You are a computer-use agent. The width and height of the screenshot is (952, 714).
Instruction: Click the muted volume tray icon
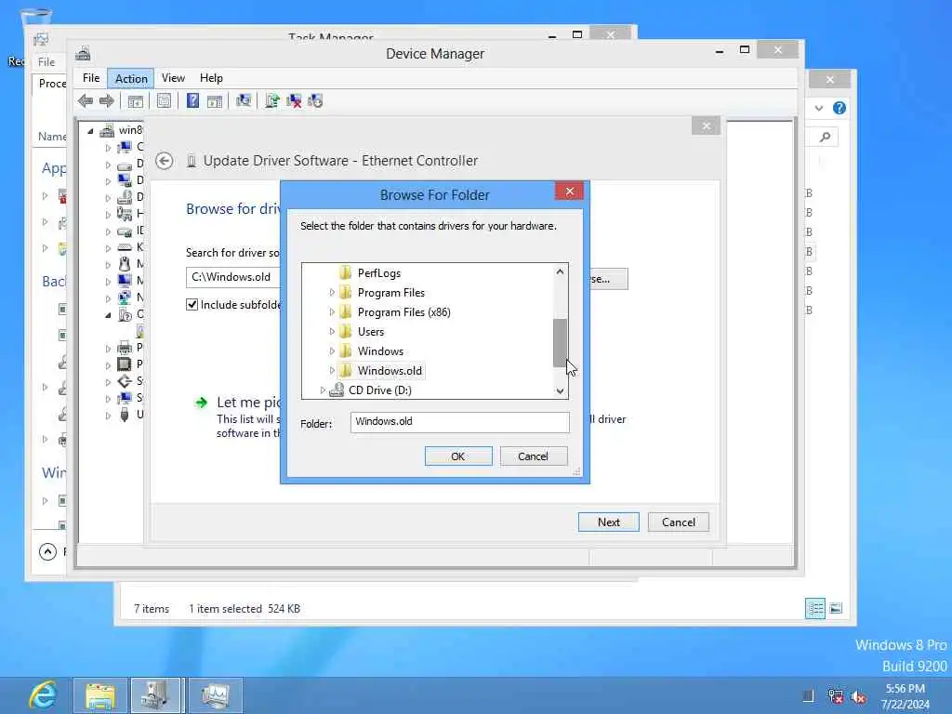[x=858, y=696]
